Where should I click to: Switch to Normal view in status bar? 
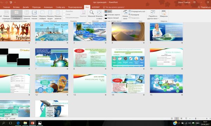tap(172, 119)
